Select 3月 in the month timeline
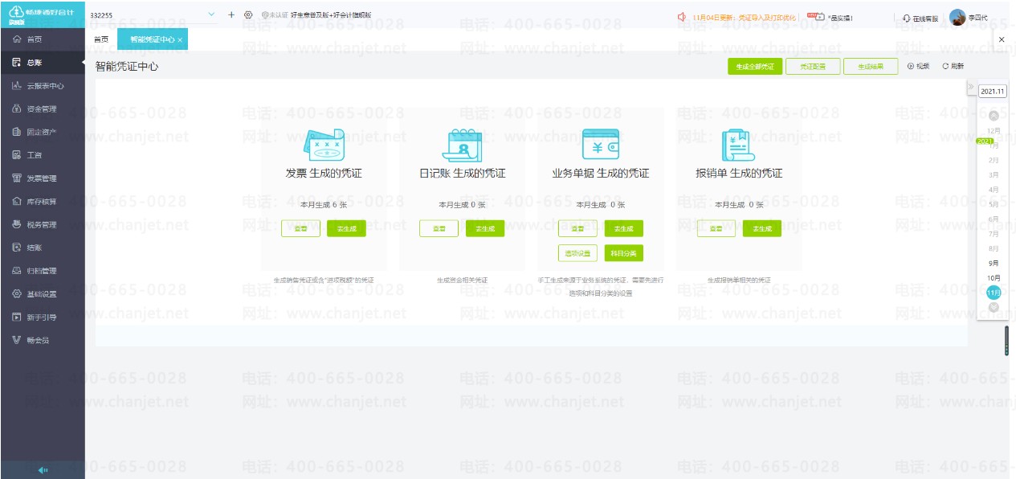Screen dimensions: 1016x479 click(x=994, y=174)
